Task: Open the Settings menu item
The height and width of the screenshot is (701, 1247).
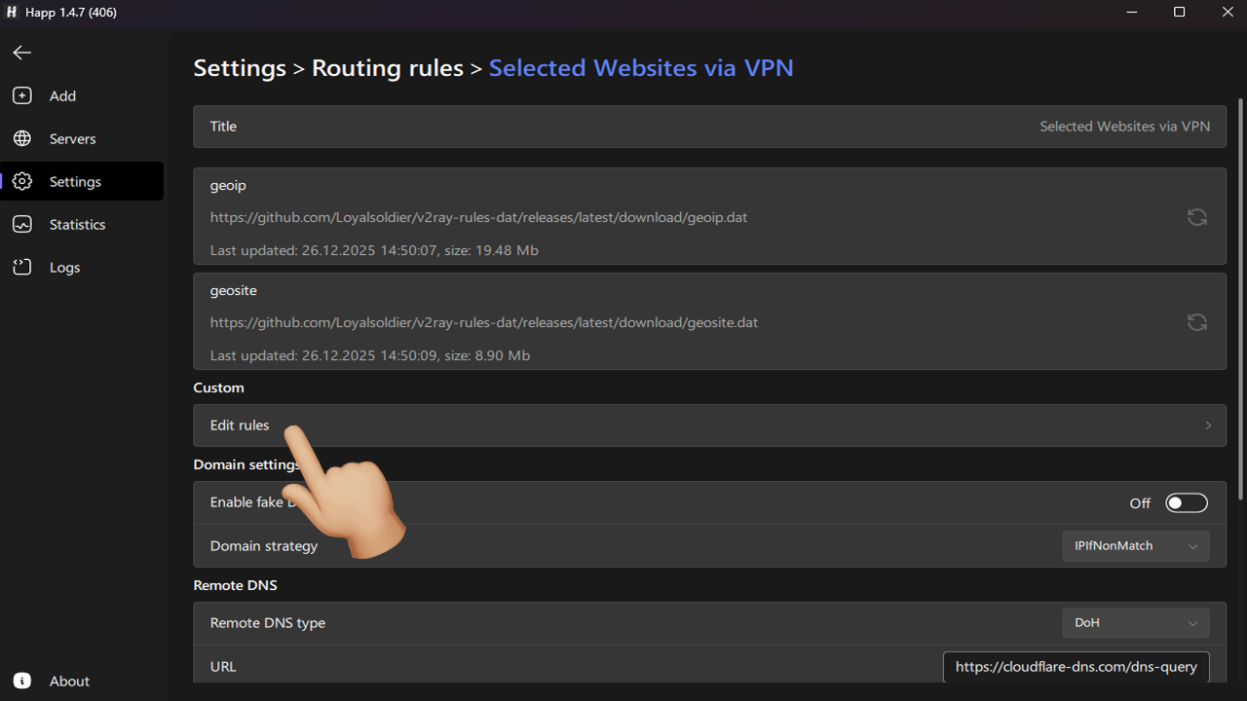Action: [75, 181]
